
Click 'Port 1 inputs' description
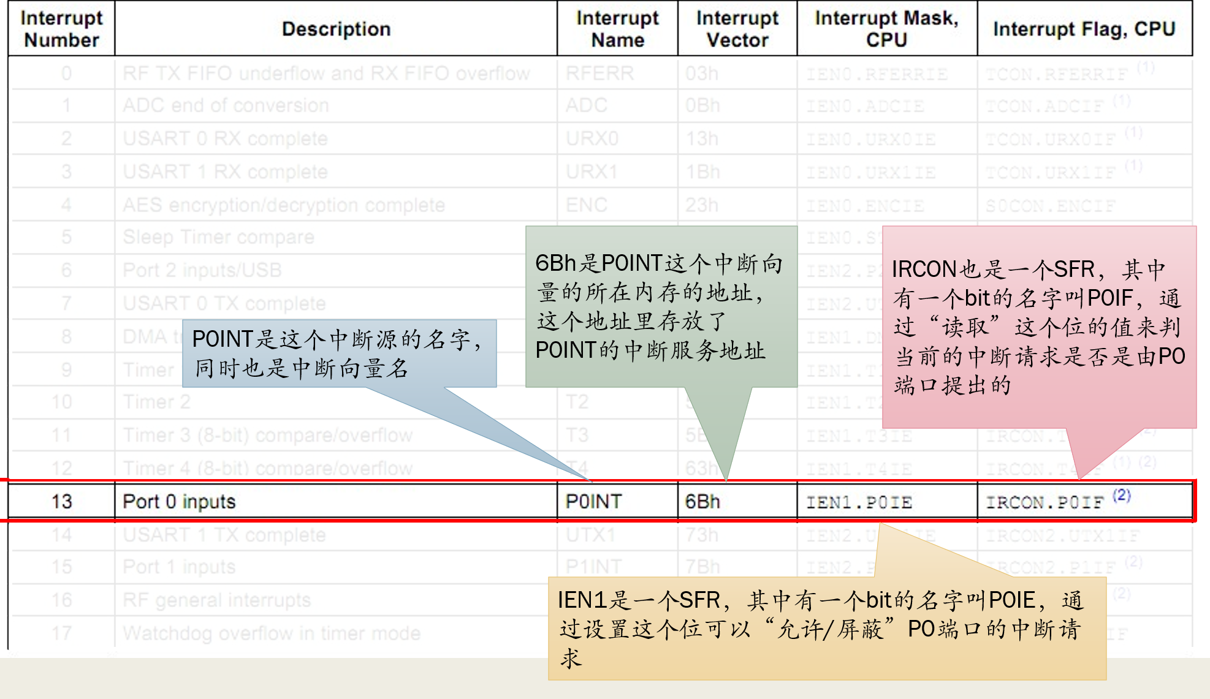pos(179,567)
